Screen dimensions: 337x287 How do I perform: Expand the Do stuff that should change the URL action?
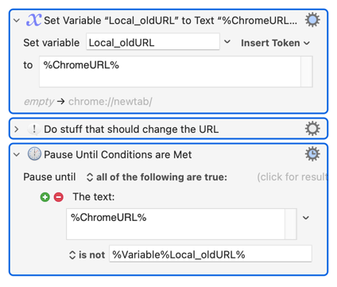point(17,129)
